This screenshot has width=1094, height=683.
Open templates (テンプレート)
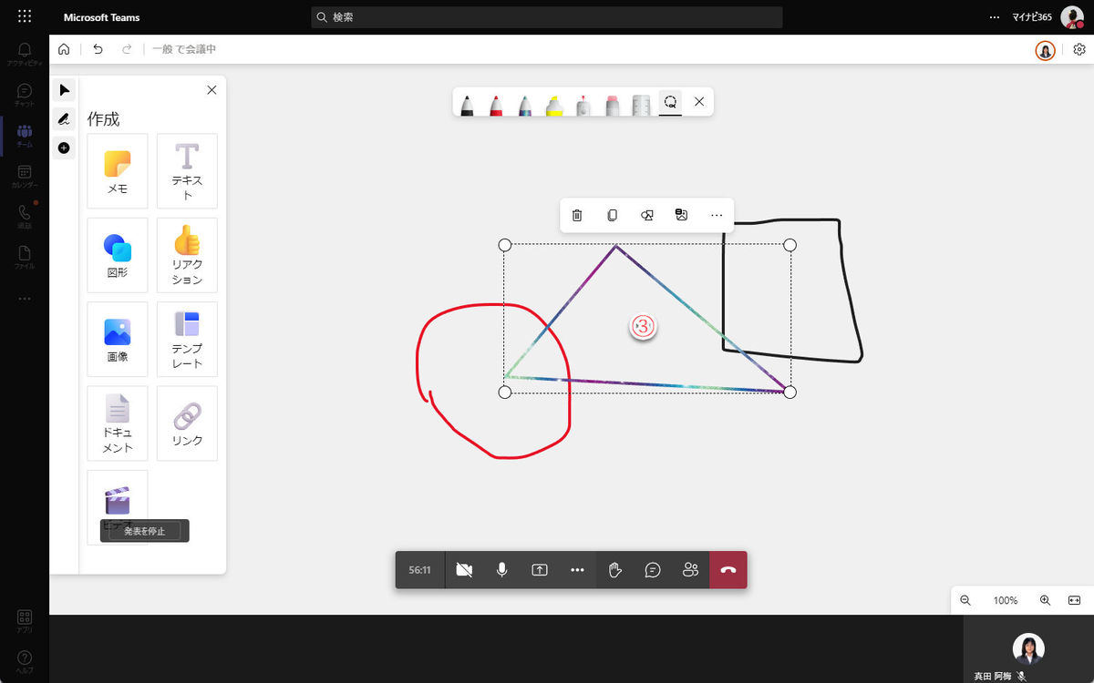pyautogui.click(x=187, y=339)
